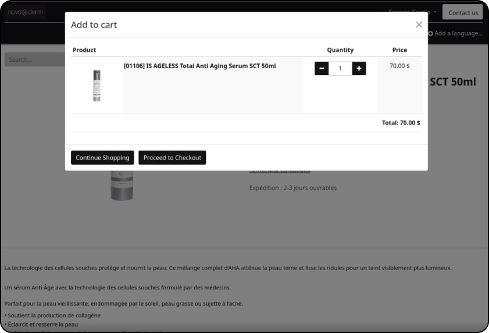Close the Add to cart dialog

tap(419, 24)
